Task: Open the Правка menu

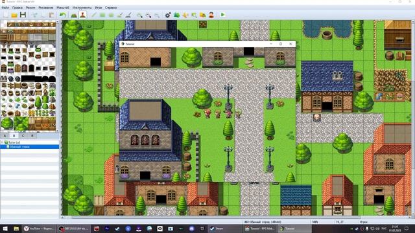Action: click(18, 8)
